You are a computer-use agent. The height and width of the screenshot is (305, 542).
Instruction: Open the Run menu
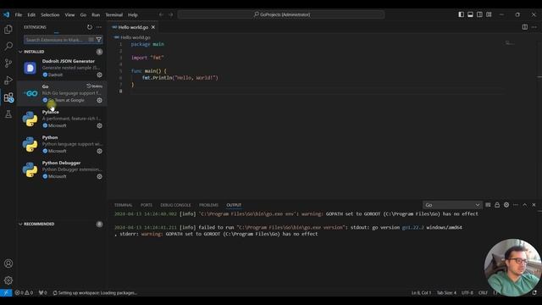pyautogui.click(x=96, y=15)
